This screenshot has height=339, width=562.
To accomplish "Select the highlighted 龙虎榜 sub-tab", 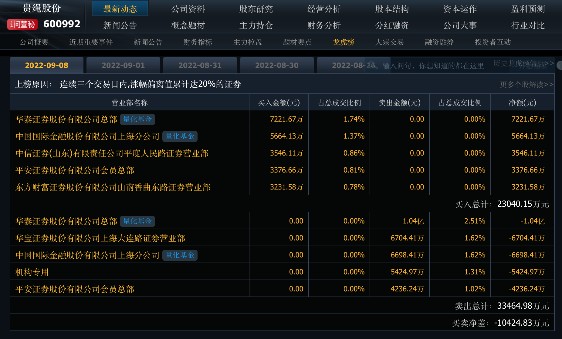I will pos(344,42).
